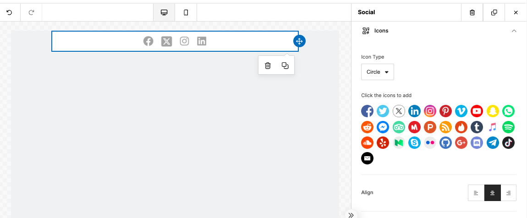Click the blue move handle on the block
This screenshot has height=218, width=527.
[299, 41]
